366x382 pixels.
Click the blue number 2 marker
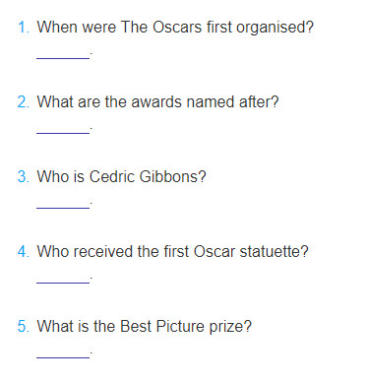(x=24, y=101)
